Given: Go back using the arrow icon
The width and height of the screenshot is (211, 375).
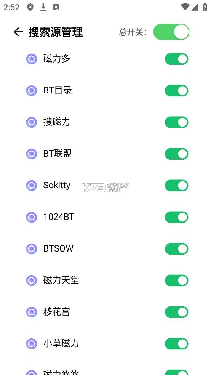Looking at the screenshot, I should click(18, 32).
